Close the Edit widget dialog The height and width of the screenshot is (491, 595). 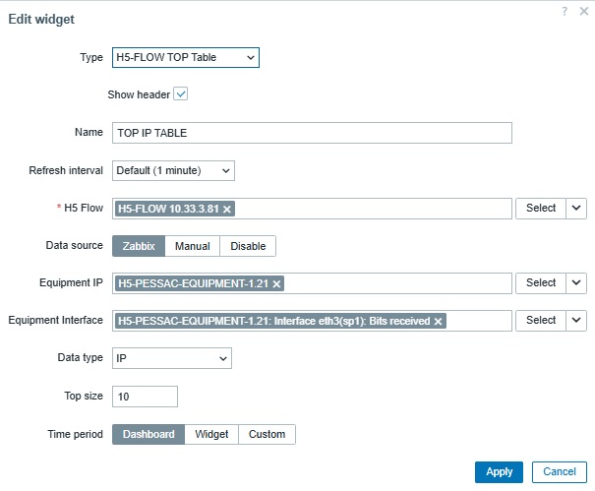582,11
